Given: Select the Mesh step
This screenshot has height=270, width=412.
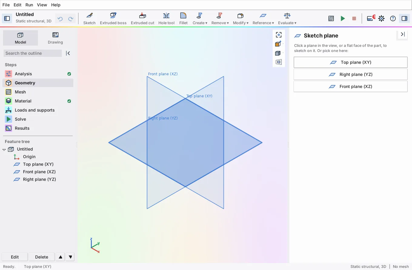Looking at the screenshot, I should [x=38, y=92].
